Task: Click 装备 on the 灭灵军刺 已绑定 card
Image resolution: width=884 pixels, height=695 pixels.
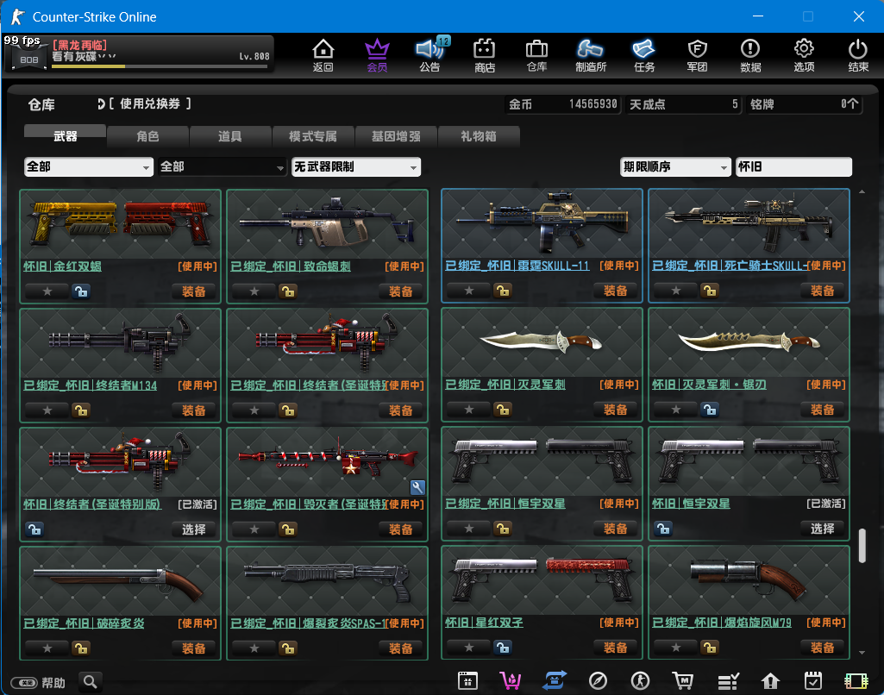Action: (615, 410)
